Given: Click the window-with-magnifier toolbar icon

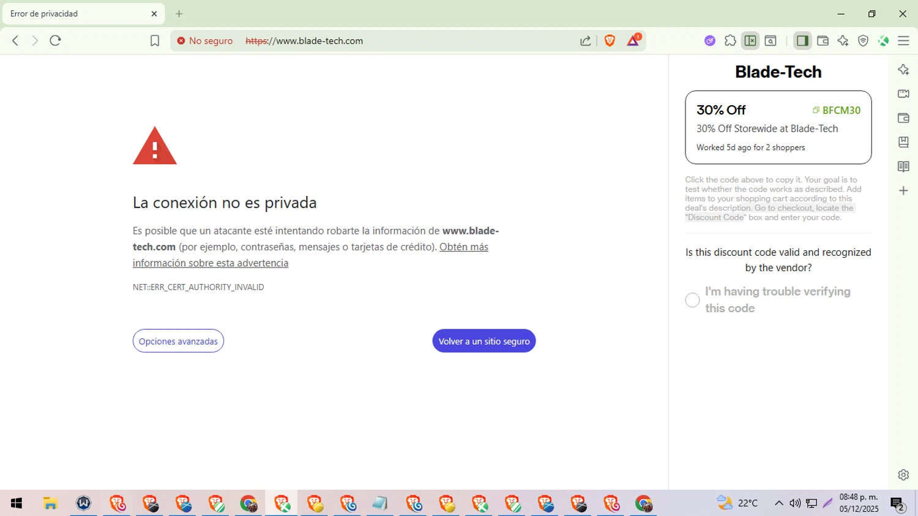Looking at the screenshot, I should pos(771,41).
